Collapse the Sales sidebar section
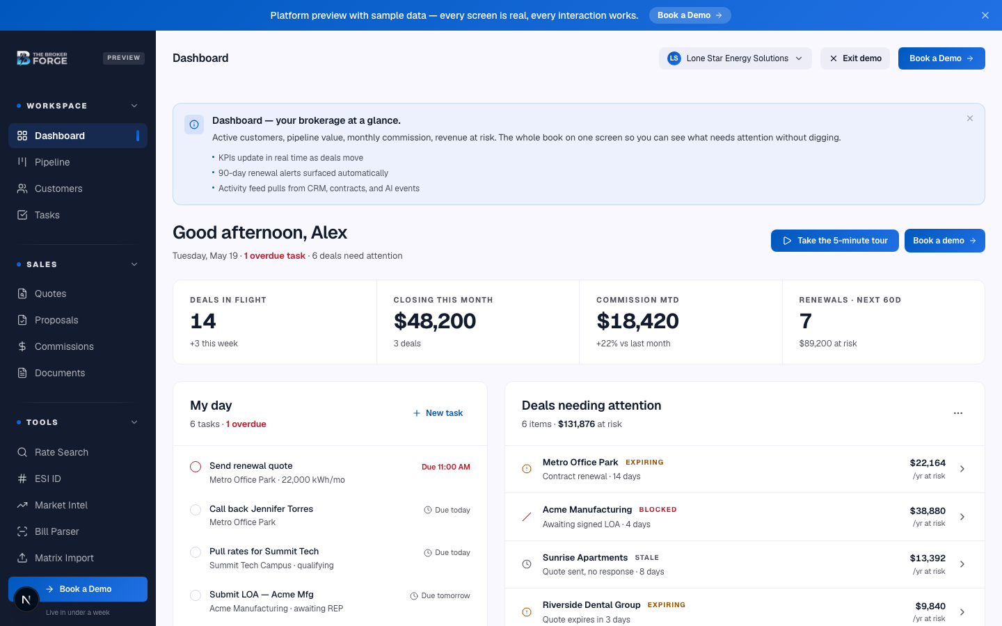The height and width of the screenshot is (626, 1002). pyautogui.click(x=134, y=264)
